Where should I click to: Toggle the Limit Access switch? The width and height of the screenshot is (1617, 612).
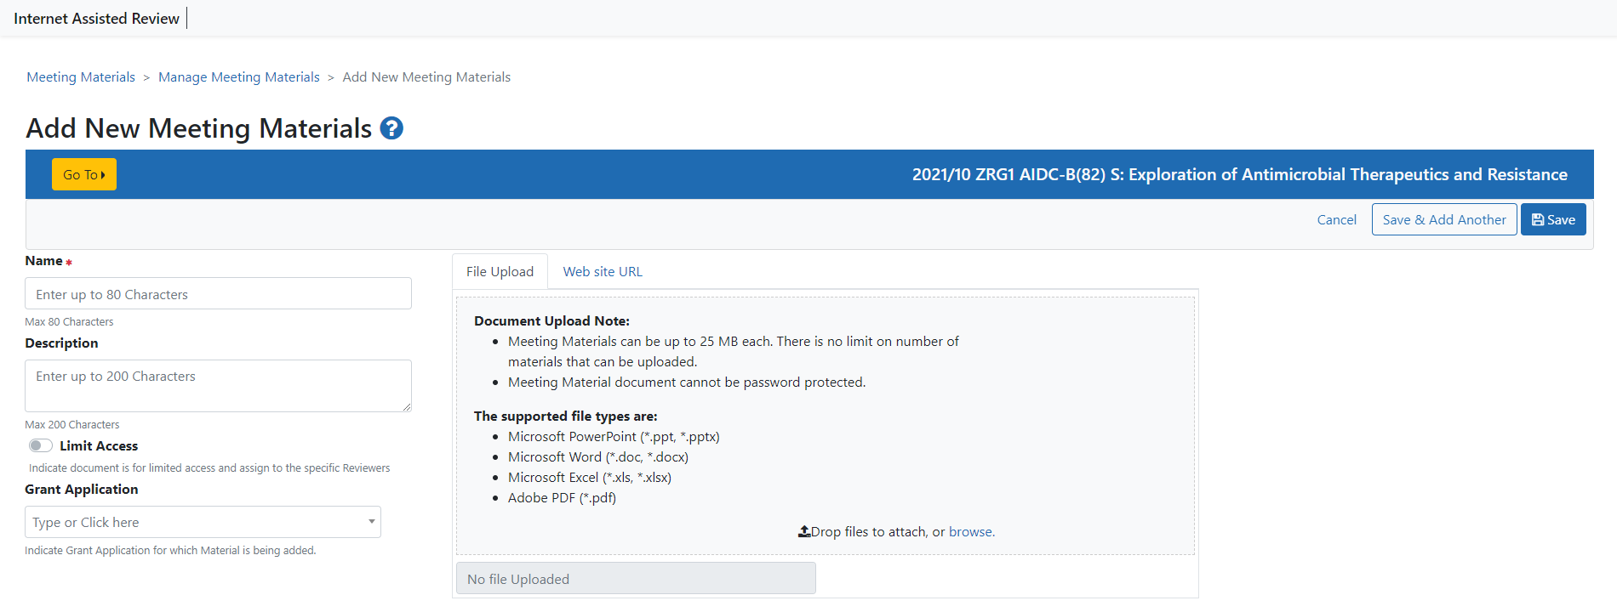click(x=41, y=445)
